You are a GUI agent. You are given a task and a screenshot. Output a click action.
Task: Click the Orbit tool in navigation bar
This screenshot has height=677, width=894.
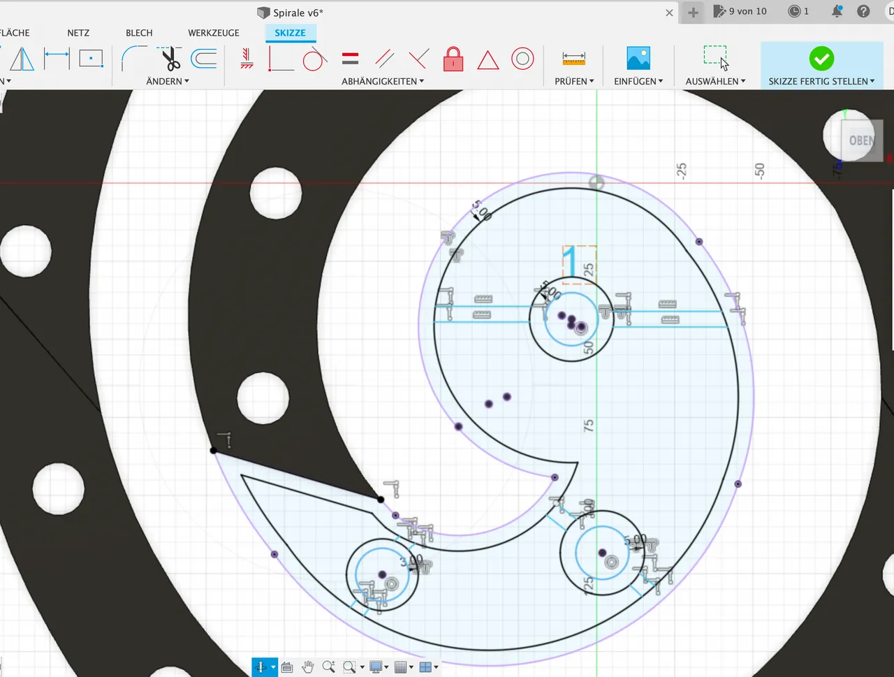point(261,667)
